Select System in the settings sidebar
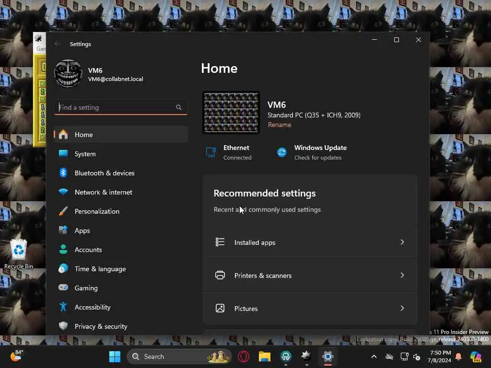This screenshot has width=491, height=368. pyautogui.click(x=121, y=154)
